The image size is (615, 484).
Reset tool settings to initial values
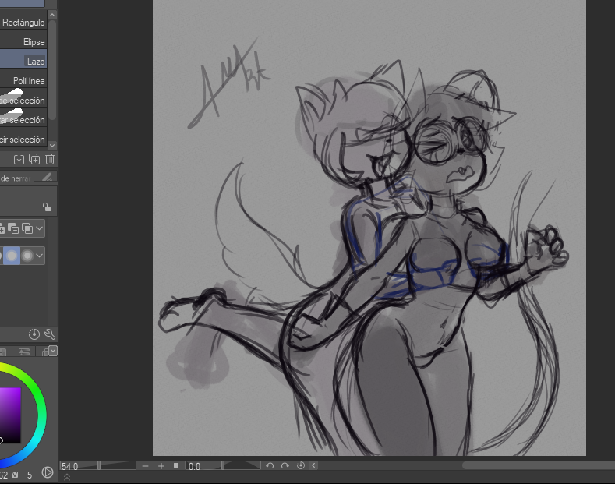(34, 334)
